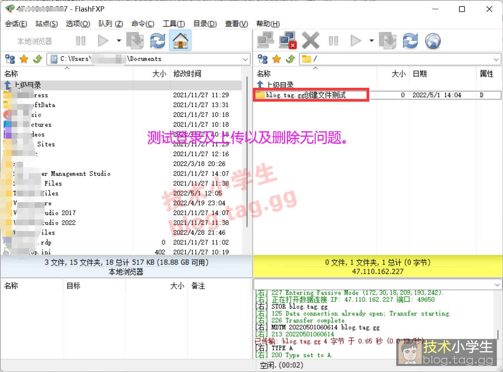Open local favorites star icon

(24, 59)
